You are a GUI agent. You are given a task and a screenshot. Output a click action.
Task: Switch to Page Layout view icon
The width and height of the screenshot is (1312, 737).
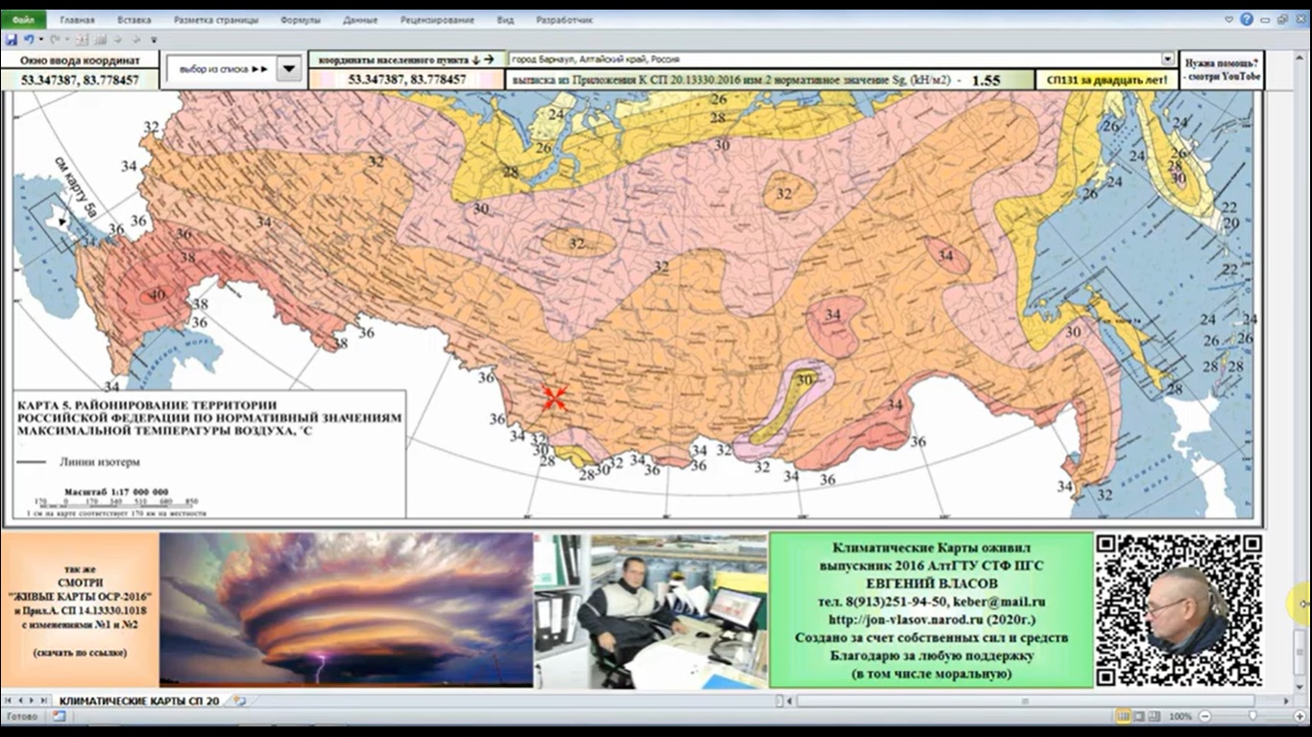[x=1139, y=717]
